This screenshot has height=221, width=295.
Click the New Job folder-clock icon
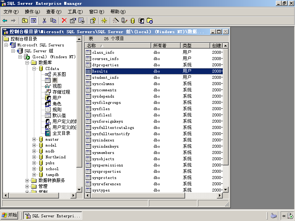coord(150,21)
